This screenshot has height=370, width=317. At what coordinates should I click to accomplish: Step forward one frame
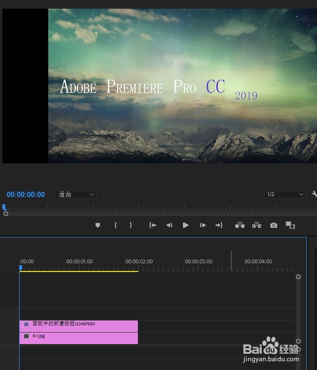pyautogui.click(x=203, y=225)
